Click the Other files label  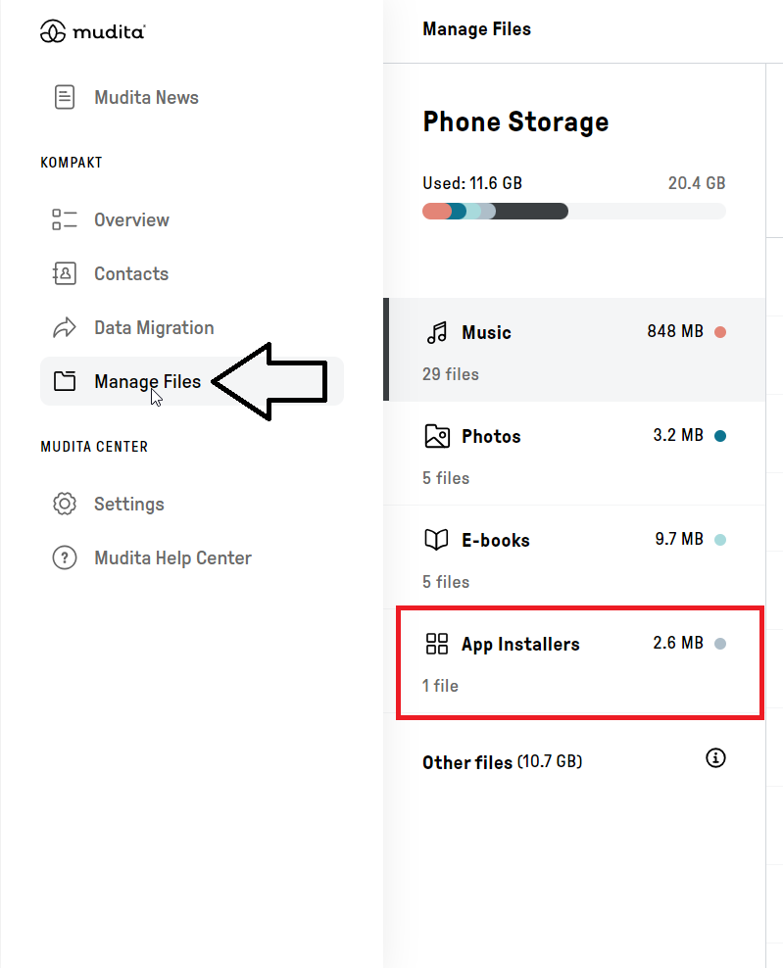point(467,762)
